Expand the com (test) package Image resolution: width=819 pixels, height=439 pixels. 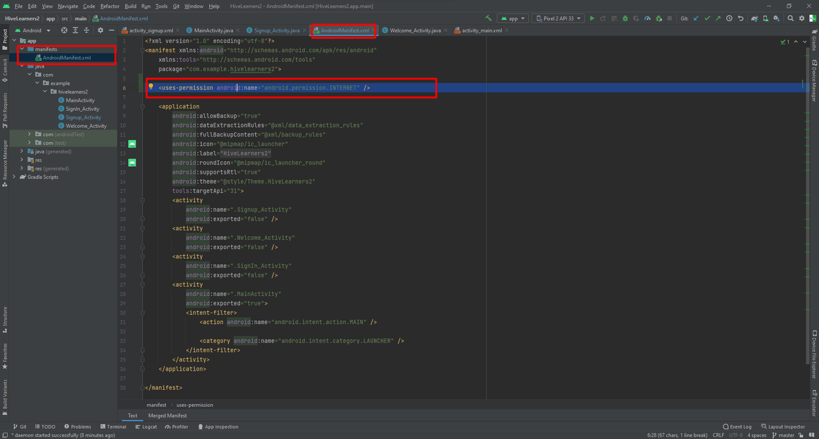(29, 143)
